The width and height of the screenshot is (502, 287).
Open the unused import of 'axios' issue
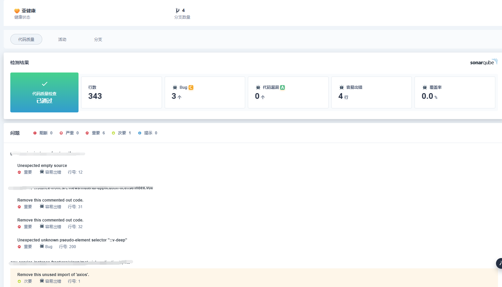(53, 275)
